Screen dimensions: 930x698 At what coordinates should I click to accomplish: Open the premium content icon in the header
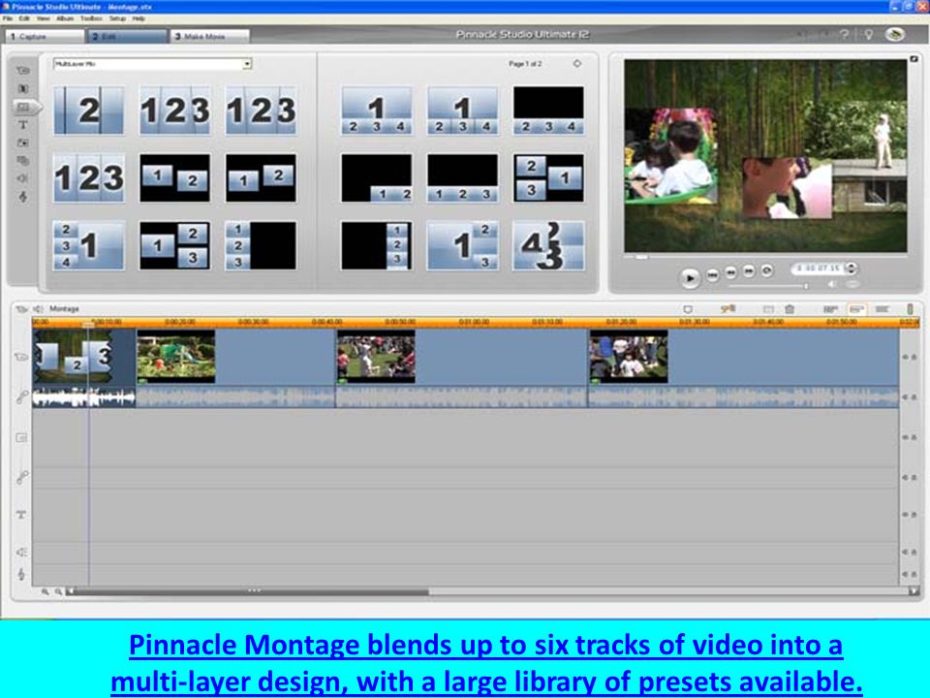(x=895, y=35)
